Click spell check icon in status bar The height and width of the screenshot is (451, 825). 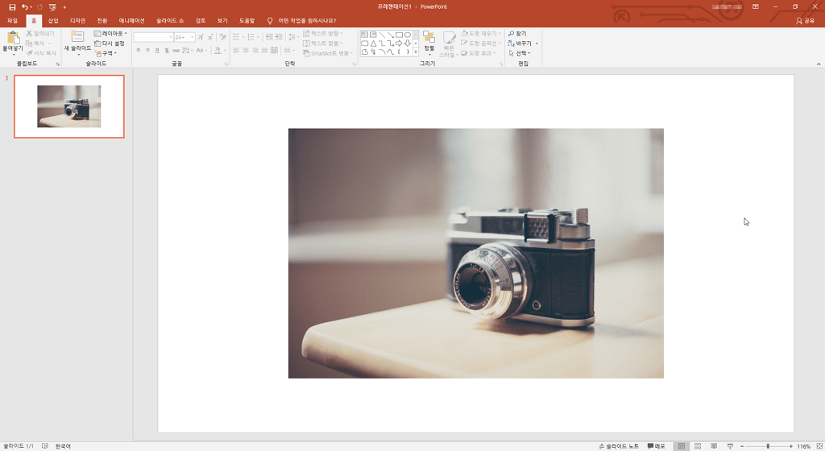pyautogui.click(x=45, y=446)
